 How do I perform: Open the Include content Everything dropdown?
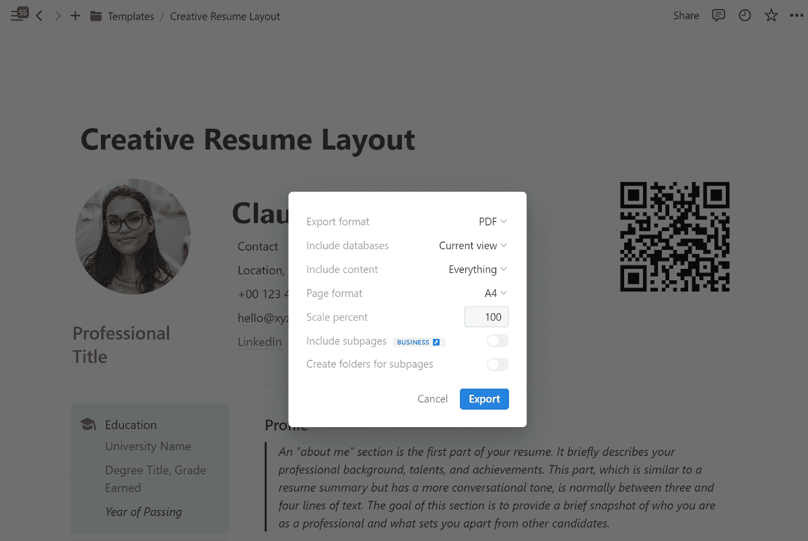coord(477,269)
